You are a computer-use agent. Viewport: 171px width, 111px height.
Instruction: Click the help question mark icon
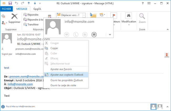click(x=143, y=3)
